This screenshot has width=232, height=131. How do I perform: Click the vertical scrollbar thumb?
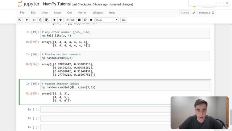click(231, 117)
